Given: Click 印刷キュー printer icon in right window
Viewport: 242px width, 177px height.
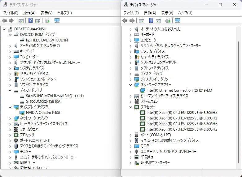Looking at the screenshot, I should pyautogui.click(x=137, y=157).
